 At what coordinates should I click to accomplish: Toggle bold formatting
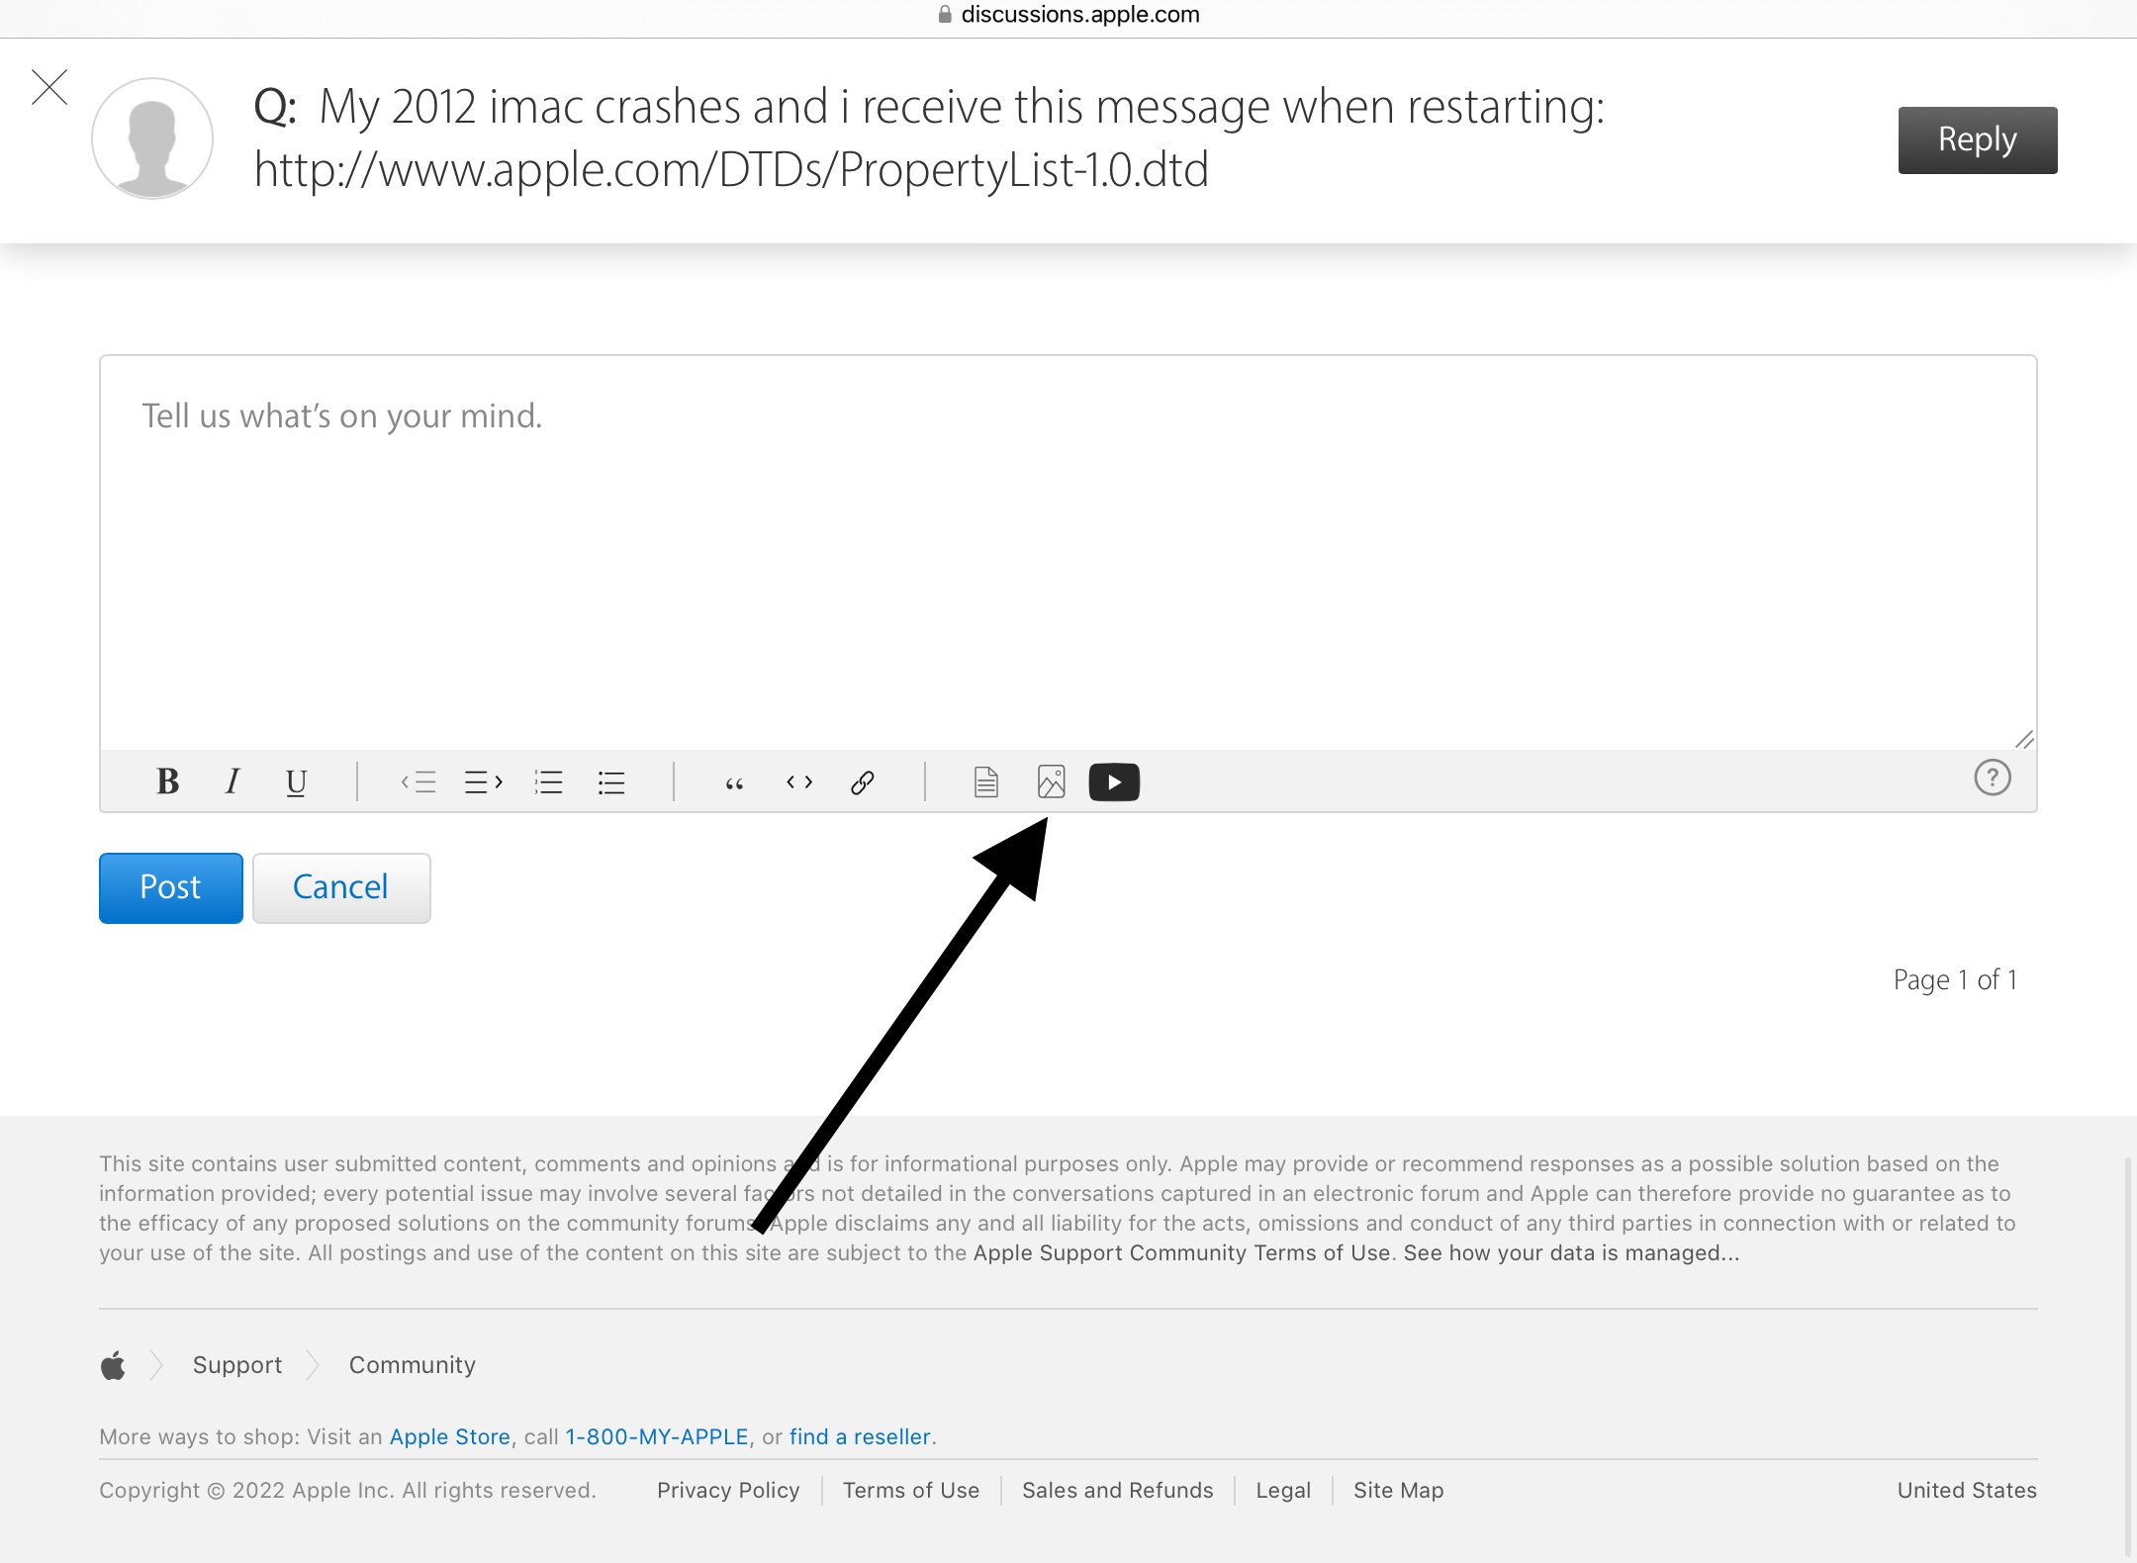167,781
